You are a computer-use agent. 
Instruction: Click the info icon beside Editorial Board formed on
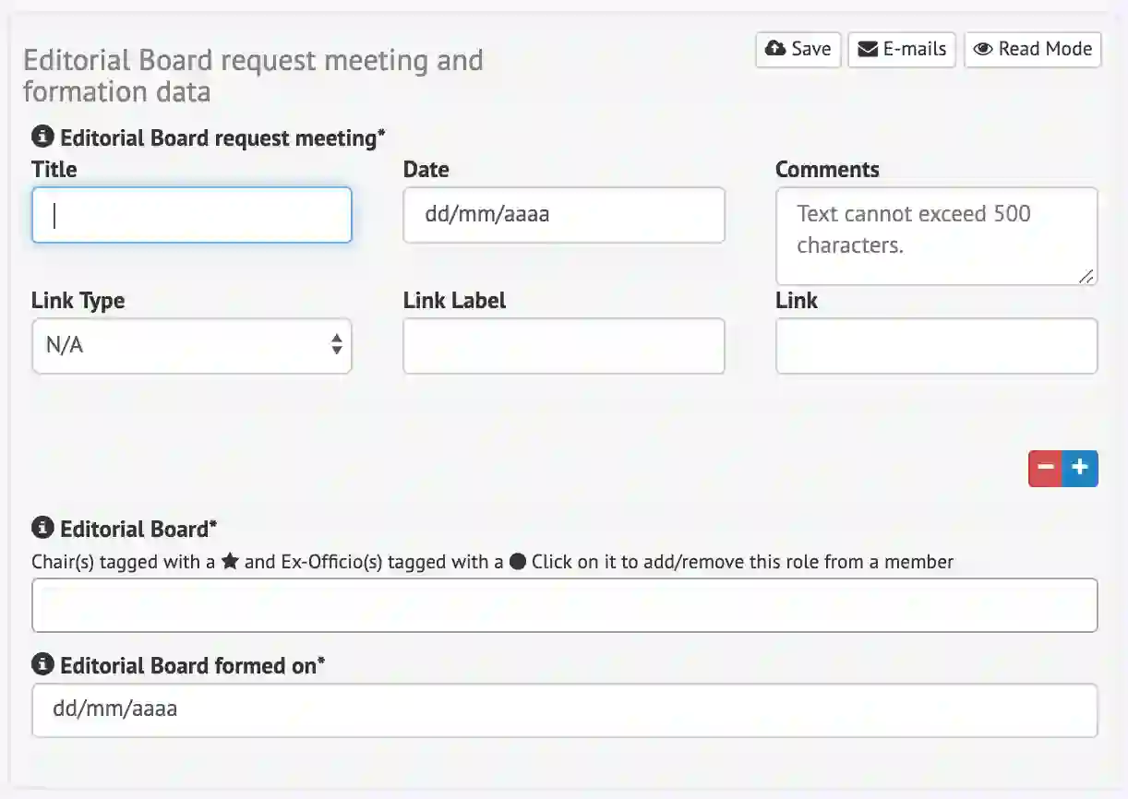pos(42,665)
